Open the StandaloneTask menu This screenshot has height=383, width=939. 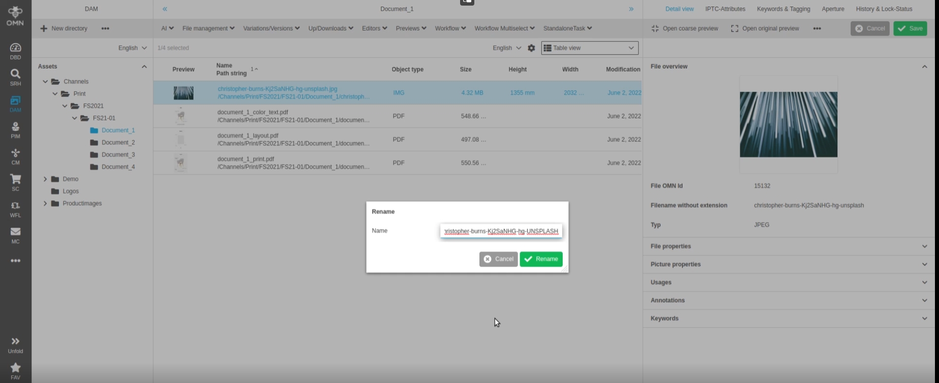[567, 28]
